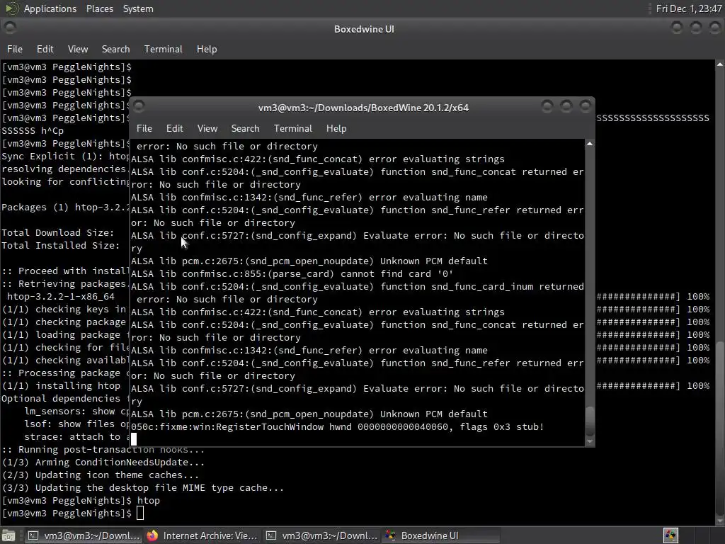725x544 pixels.
Task: Click the '050c:fixme:win:RegisterTouchWindow' line
Action: click(x=338, y=426)
